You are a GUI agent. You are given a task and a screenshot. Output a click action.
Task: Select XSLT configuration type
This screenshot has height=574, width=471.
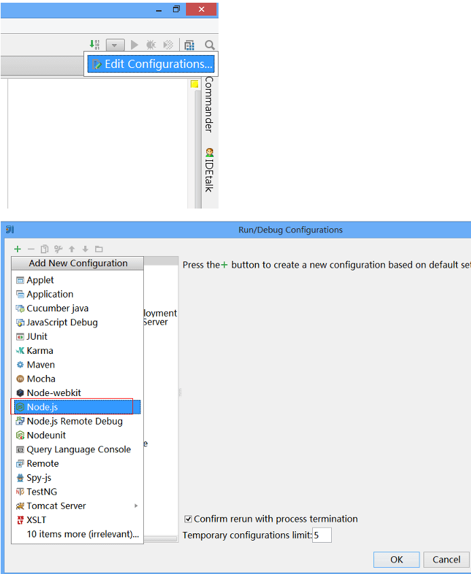pyautogui.click(x=77, y=520)
